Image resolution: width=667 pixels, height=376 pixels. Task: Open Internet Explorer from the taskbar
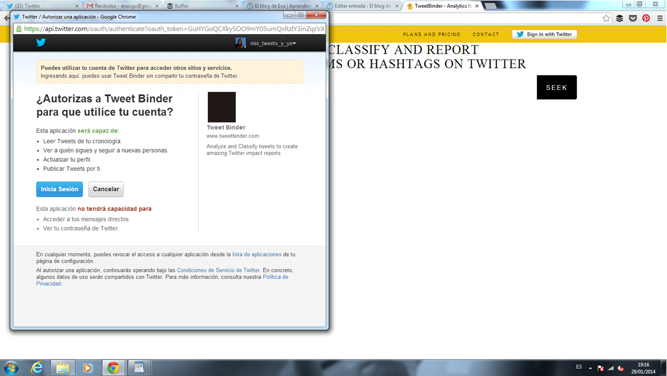[37, 368]
